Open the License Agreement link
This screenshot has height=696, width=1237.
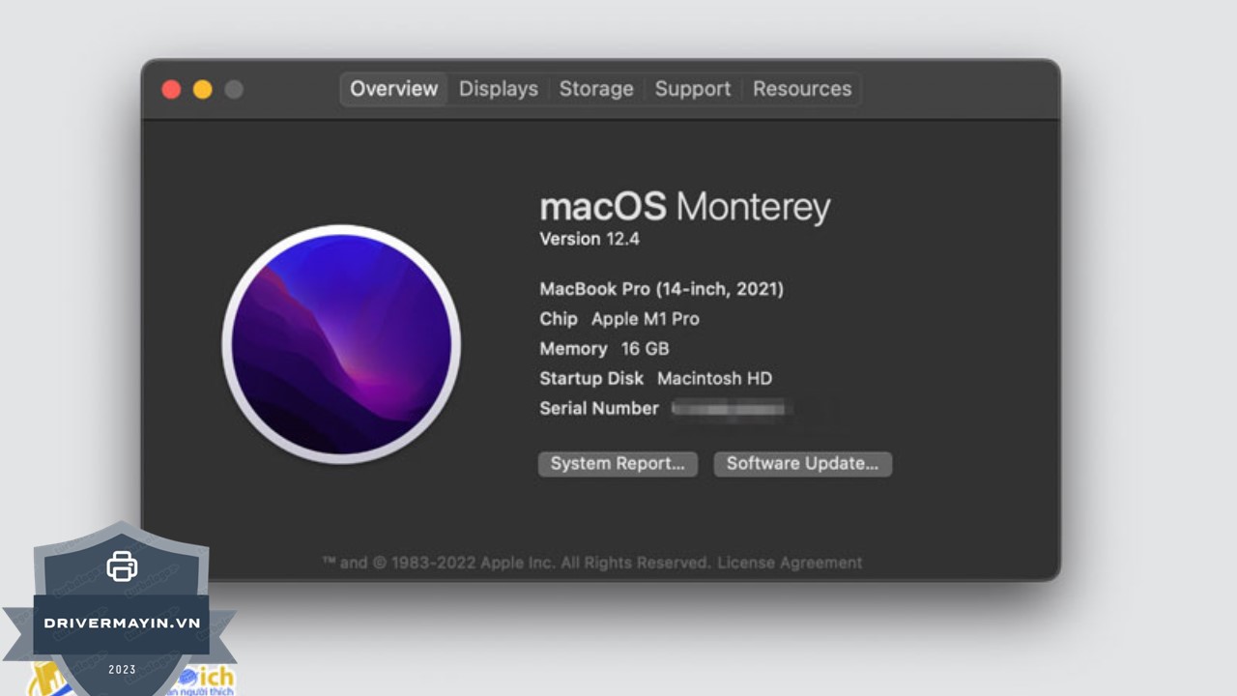pos(790,563)
